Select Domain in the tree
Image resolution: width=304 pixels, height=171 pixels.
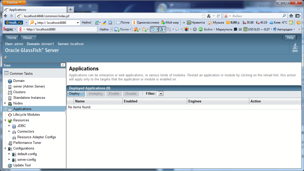(x=19, y=81)
